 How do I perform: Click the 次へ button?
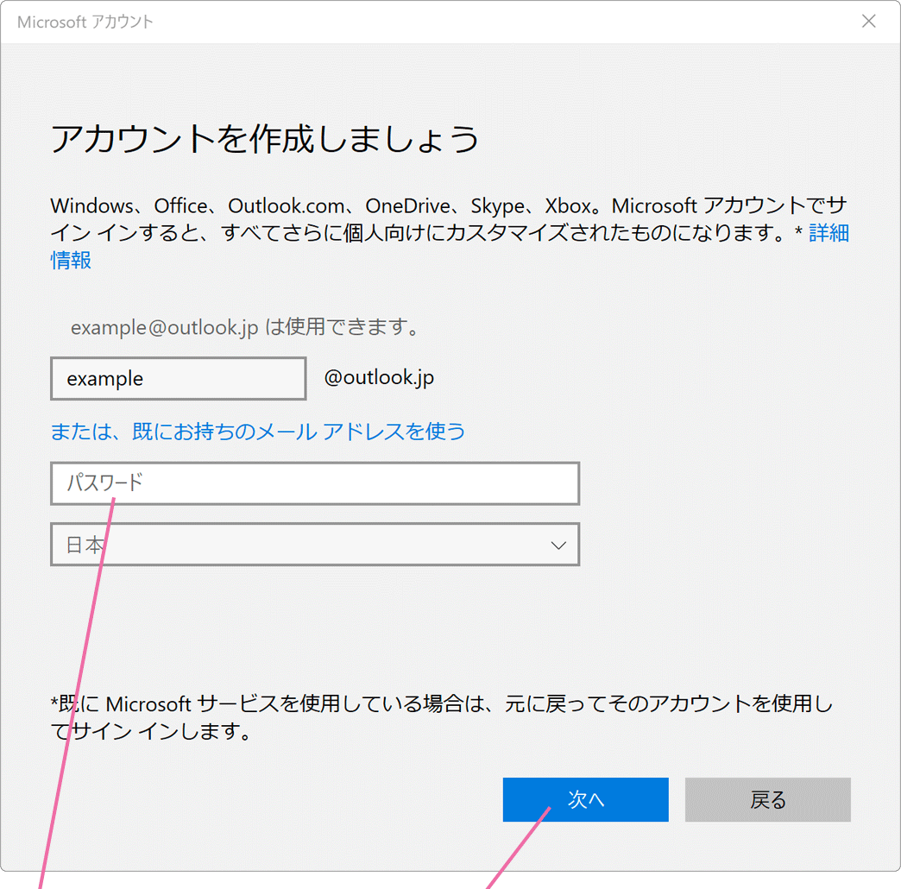click(x=585, y=799)
